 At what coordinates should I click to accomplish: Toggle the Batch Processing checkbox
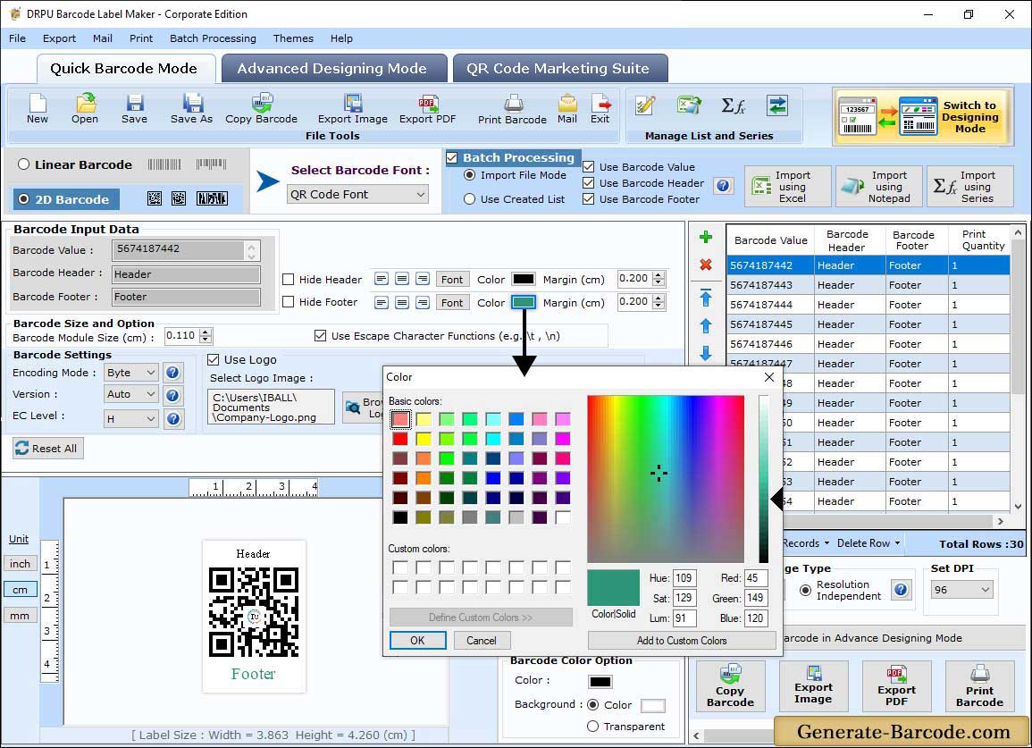[x=451, y=157]
